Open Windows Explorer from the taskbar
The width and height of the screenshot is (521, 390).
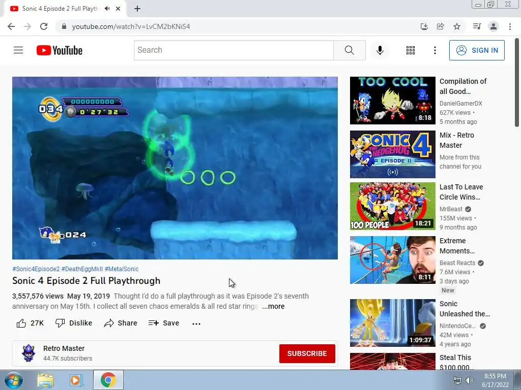coord(45,380)
